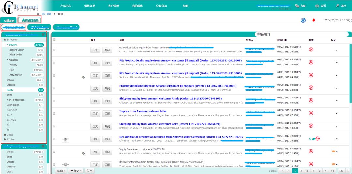
Task: Open mark dropdown on Annie shipping inquiry row
Action: pyautogui.click(x=336, y=101)
